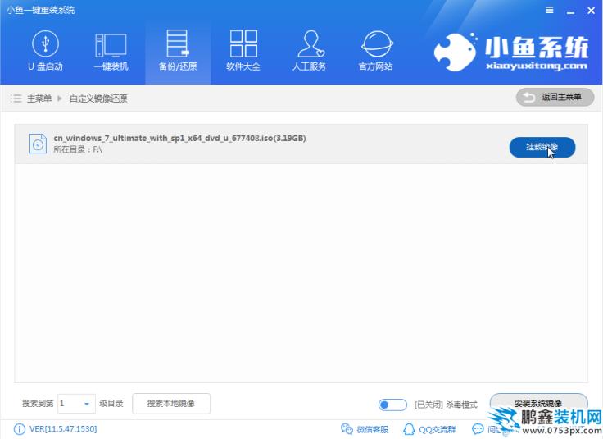This screenshot has width=603, height=439.
Task: Click the 搜索本地镜像 button
Action: coord(171,404)
